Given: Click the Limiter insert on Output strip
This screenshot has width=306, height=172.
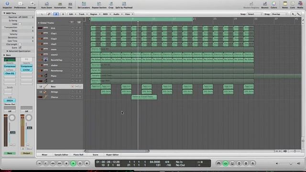Looking at the screenshot, I should [x=26, y=70].
